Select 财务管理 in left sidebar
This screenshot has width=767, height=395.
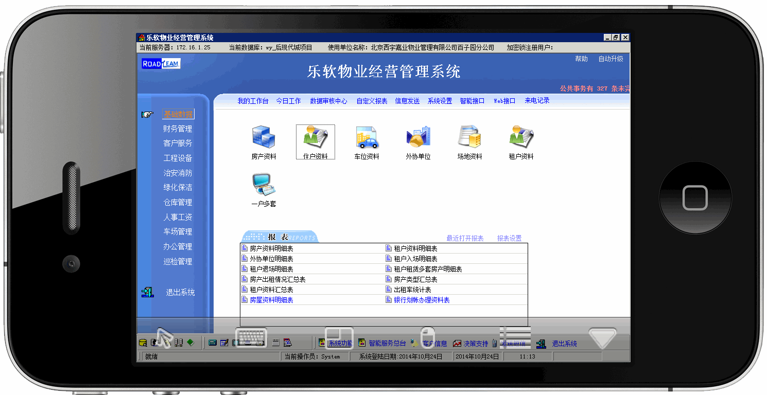click(x=178, y=129)
